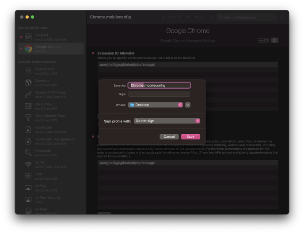Click the Desktop folder icon in Where
Screen dimensions: 304x234
click(x=132, y=105)
